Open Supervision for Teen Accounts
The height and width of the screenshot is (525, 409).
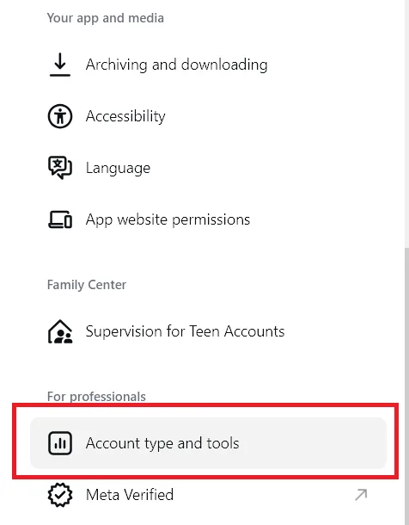[x=208, y=331]
